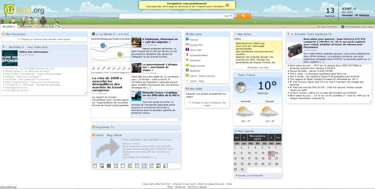Open the Facebook link in Mes Liens
This screenshot has width=375, height=189.
[194, 70]
